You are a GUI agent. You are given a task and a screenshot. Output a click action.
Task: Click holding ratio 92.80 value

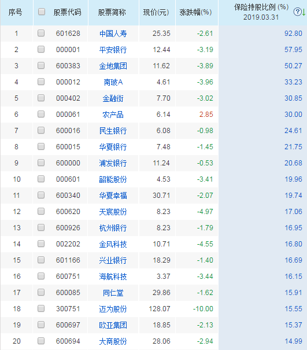(x=293, y=34)
